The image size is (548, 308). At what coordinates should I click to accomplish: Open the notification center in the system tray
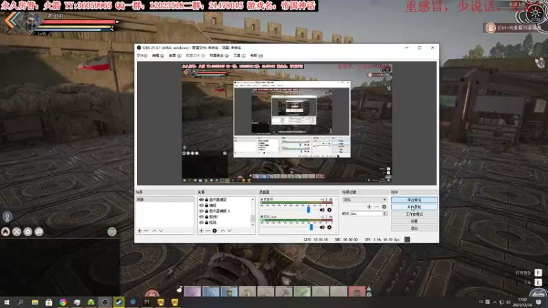coord(538,302)
